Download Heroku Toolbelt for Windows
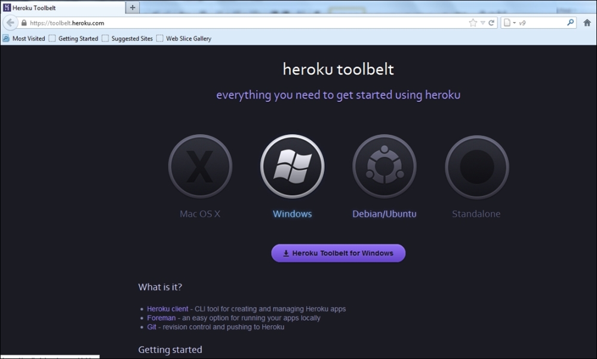597x359 pixels. 338,253
